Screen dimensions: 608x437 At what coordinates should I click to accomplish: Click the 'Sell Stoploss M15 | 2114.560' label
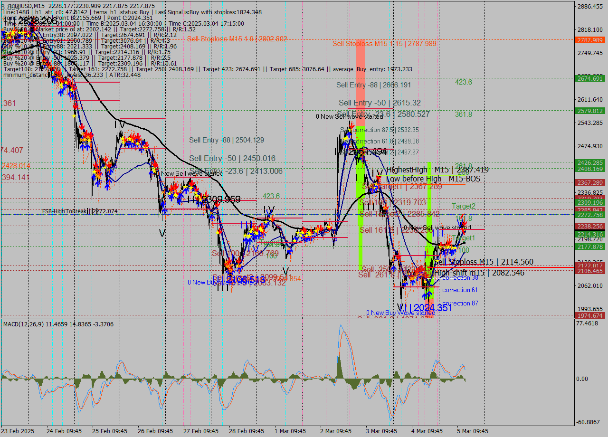point(484,262)
